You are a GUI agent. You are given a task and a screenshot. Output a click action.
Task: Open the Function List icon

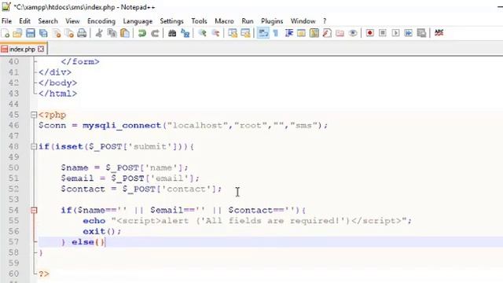(327, 33)
